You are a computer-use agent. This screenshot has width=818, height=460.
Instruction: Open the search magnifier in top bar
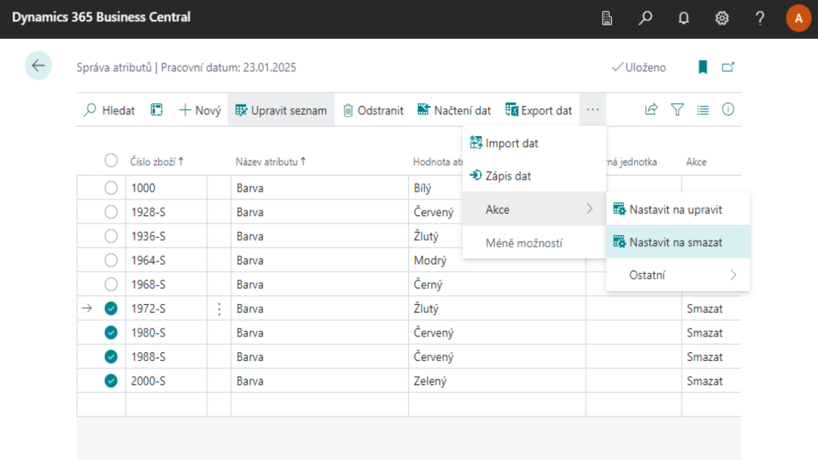645,19
